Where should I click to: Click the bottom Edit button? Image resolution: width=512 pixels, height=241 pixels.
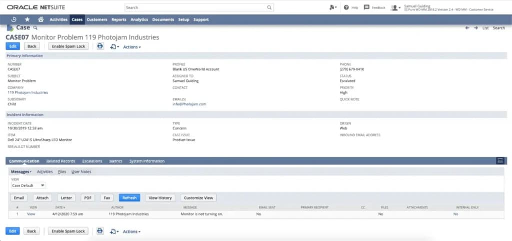coord(12,231)
